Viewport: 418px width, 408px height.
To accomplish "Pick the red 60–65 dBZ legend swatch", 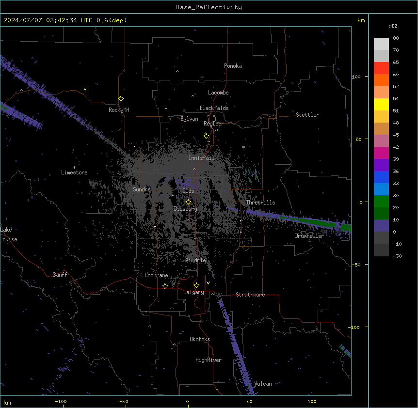I will (x=381, y=68).
